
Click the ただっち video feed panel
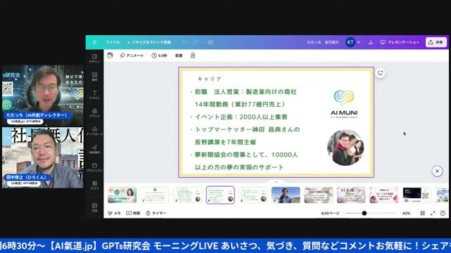tap(43, 95)
